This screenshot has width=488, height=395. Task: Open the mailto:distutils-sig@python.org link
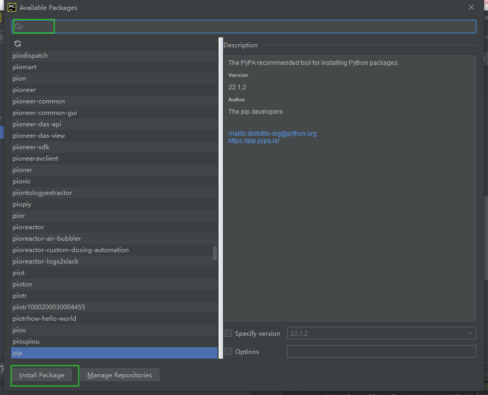pyautogui.click(x=273, y=134)
